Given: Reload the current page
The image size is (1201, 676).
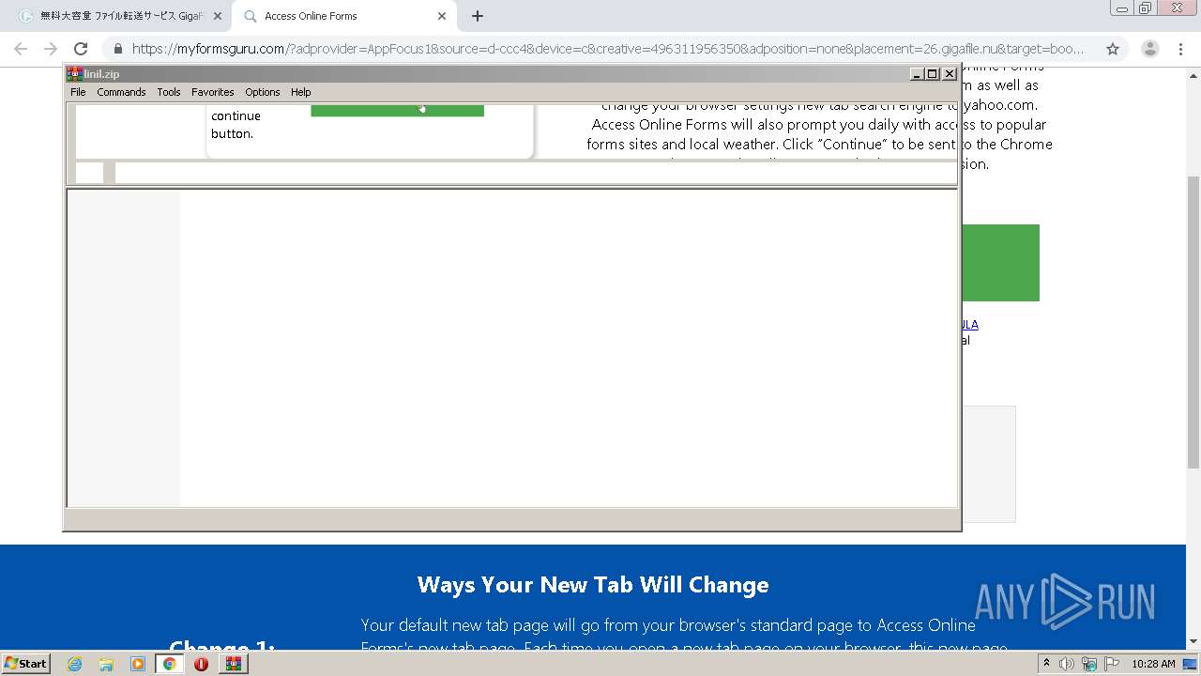Looking at the screenshot, I should (81, 49).
